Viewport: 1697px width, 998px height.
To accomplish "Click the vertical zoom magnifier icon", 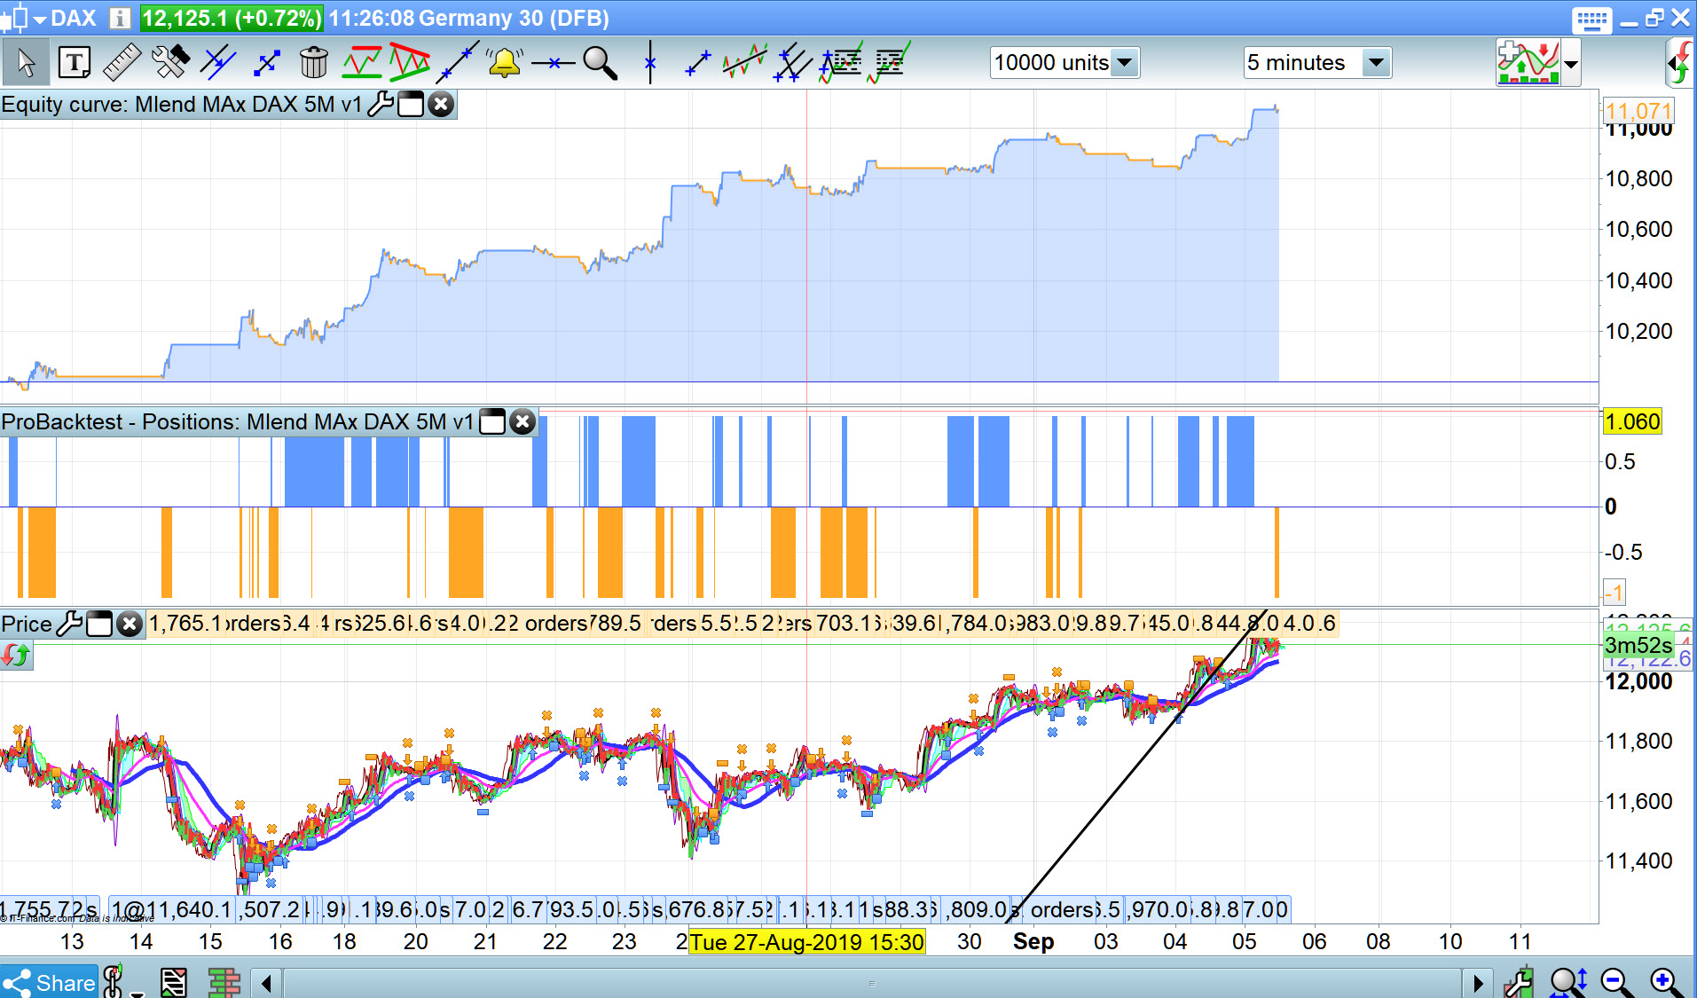I will tap(1568, 982).
